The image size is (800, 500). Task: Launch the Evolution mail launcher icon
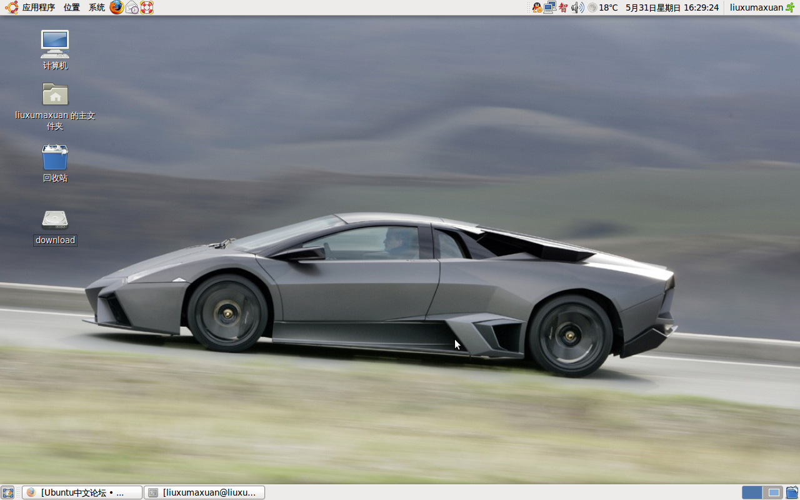tap(132, 7)
